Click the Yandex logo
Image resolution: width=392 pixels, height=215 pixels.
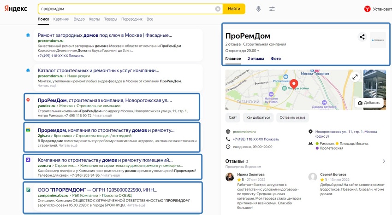click(16, 9)
